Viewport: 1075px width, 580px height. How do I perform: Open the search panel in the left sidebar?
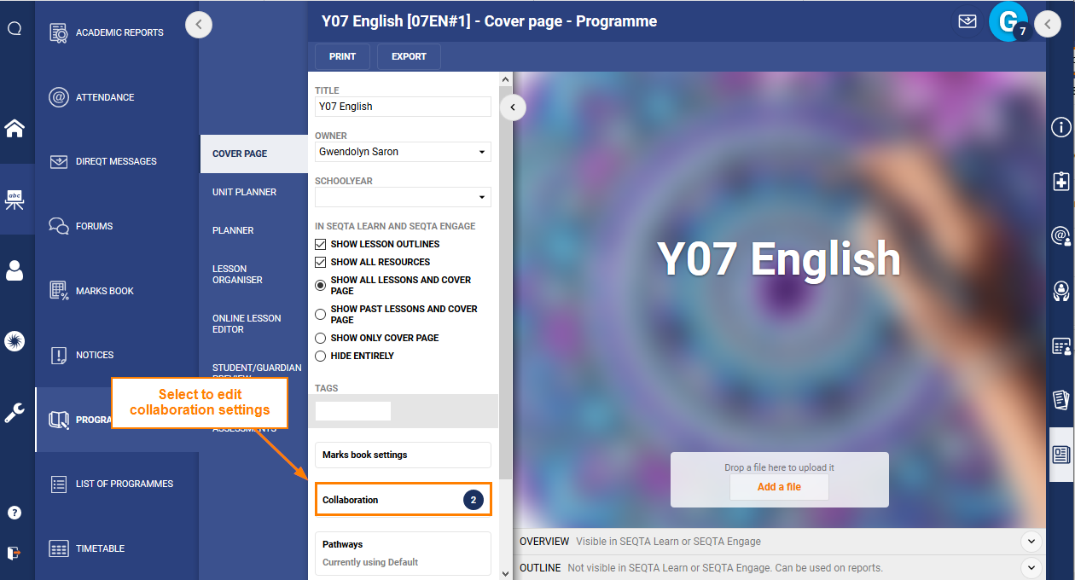point(15,27)
